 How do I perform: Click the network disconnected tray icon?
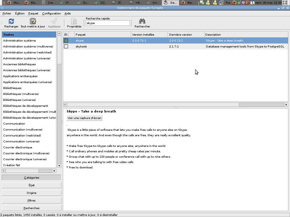(221, 3)
